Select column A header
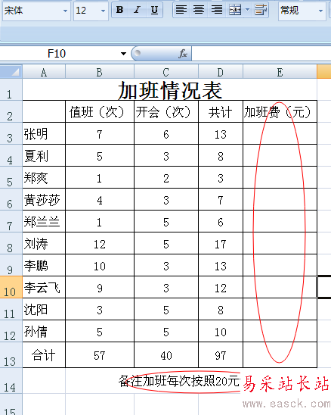Screen dimensions: 331x415 tap(44, 72)
